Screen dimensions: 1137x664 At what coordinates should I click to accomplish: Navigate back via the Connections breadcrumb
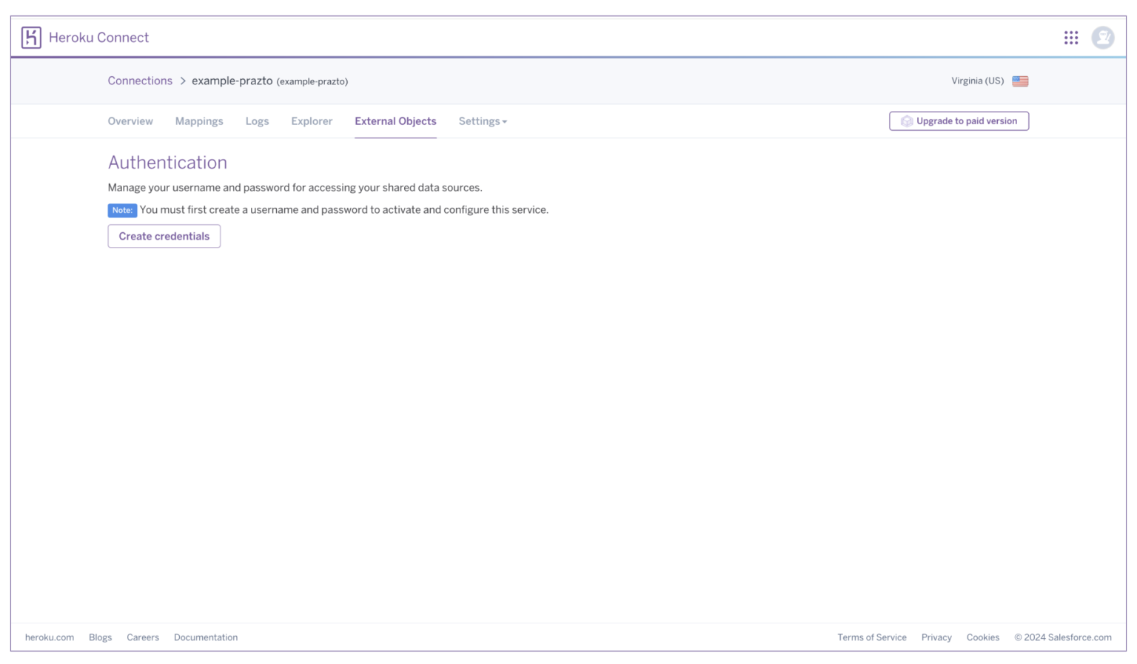point(140,81)
